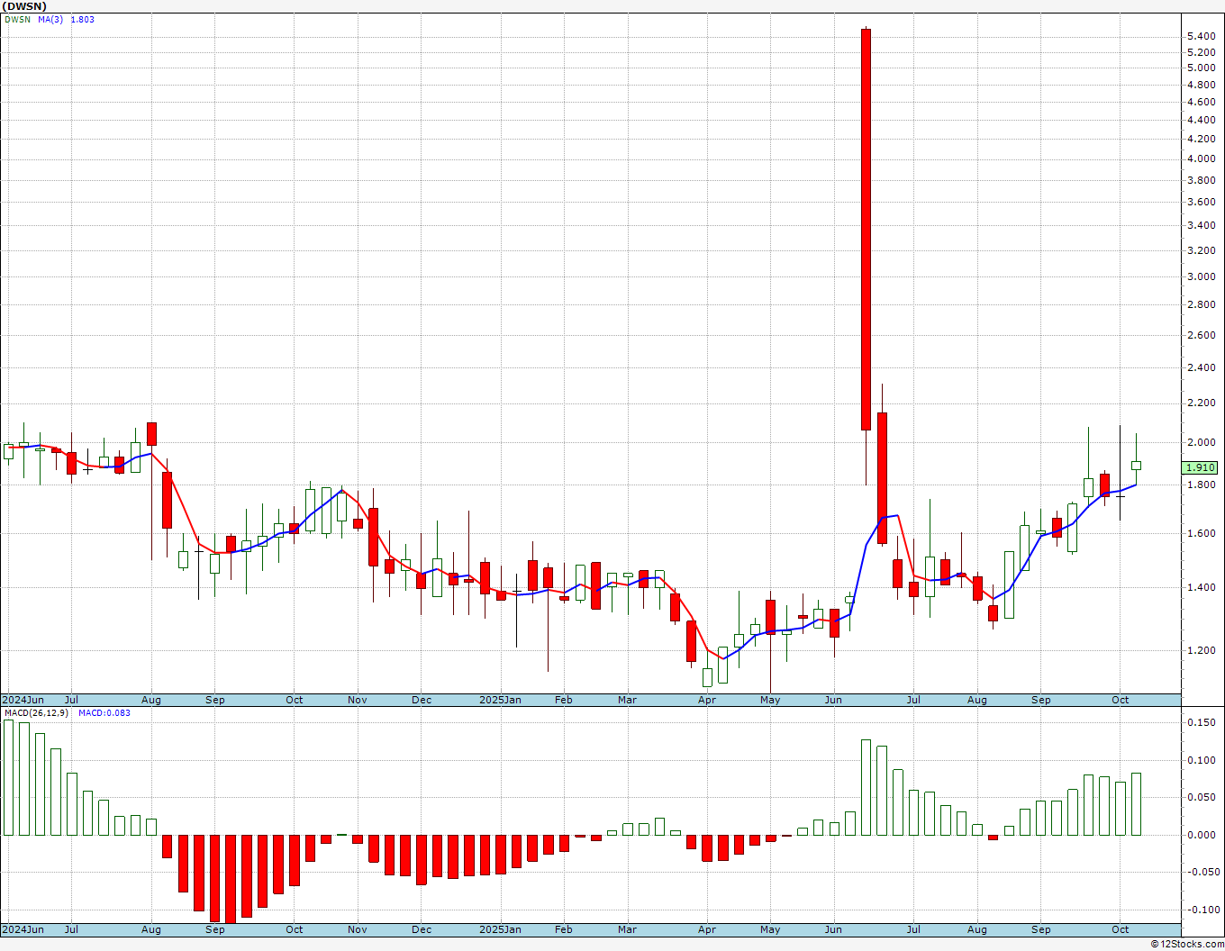Viewport: 1225px width, 951px height.
Task: Click Oct 2024 on the price chart date axis
Action: coord(295,700)
